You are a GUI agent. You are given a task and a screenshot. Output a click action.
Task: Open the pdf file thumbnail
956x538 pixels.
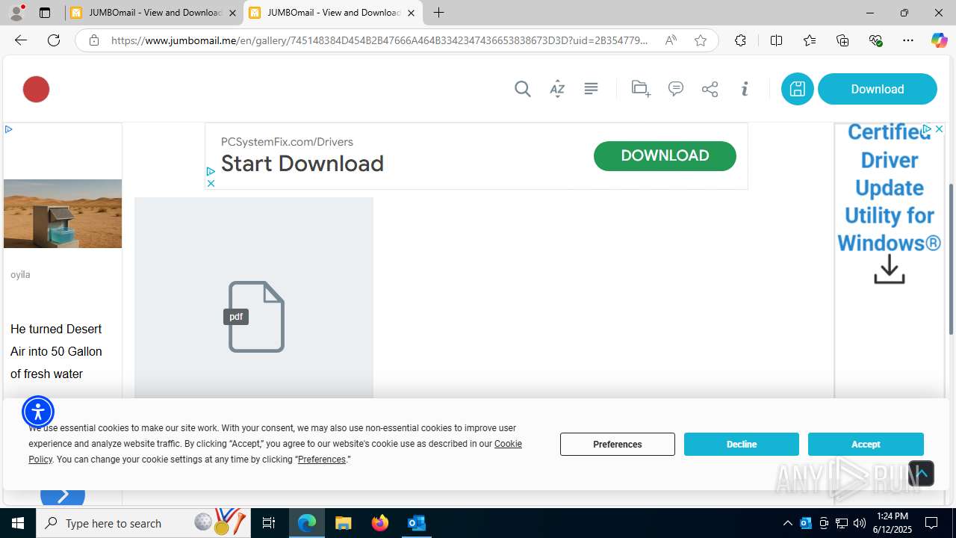[x=254, y=299]
